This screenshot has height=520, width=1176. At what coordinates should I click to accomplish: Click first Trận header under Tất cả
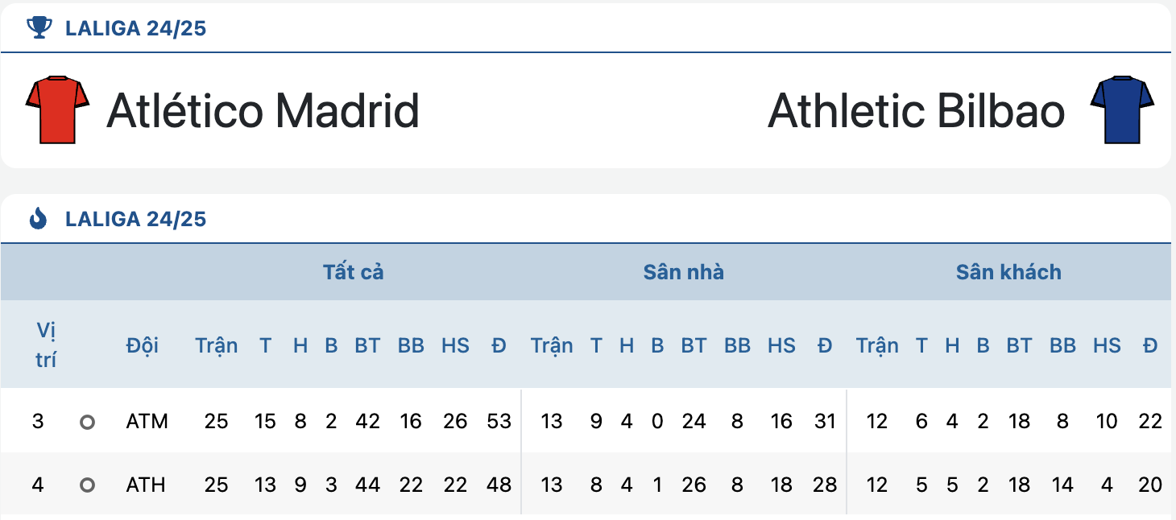(x=216, y=345)
